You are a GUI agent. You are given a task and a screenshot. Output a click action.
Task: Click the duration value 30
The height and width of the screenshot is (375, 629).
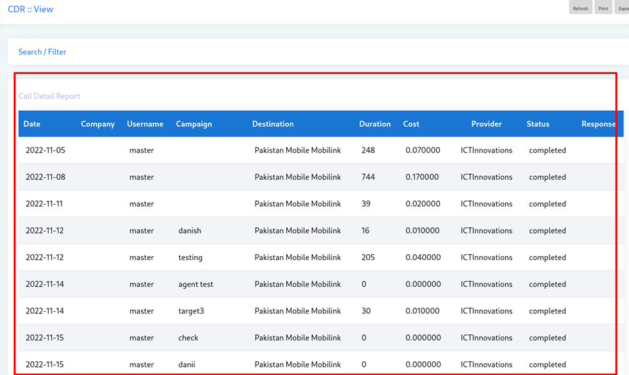[x=366, y=311]
